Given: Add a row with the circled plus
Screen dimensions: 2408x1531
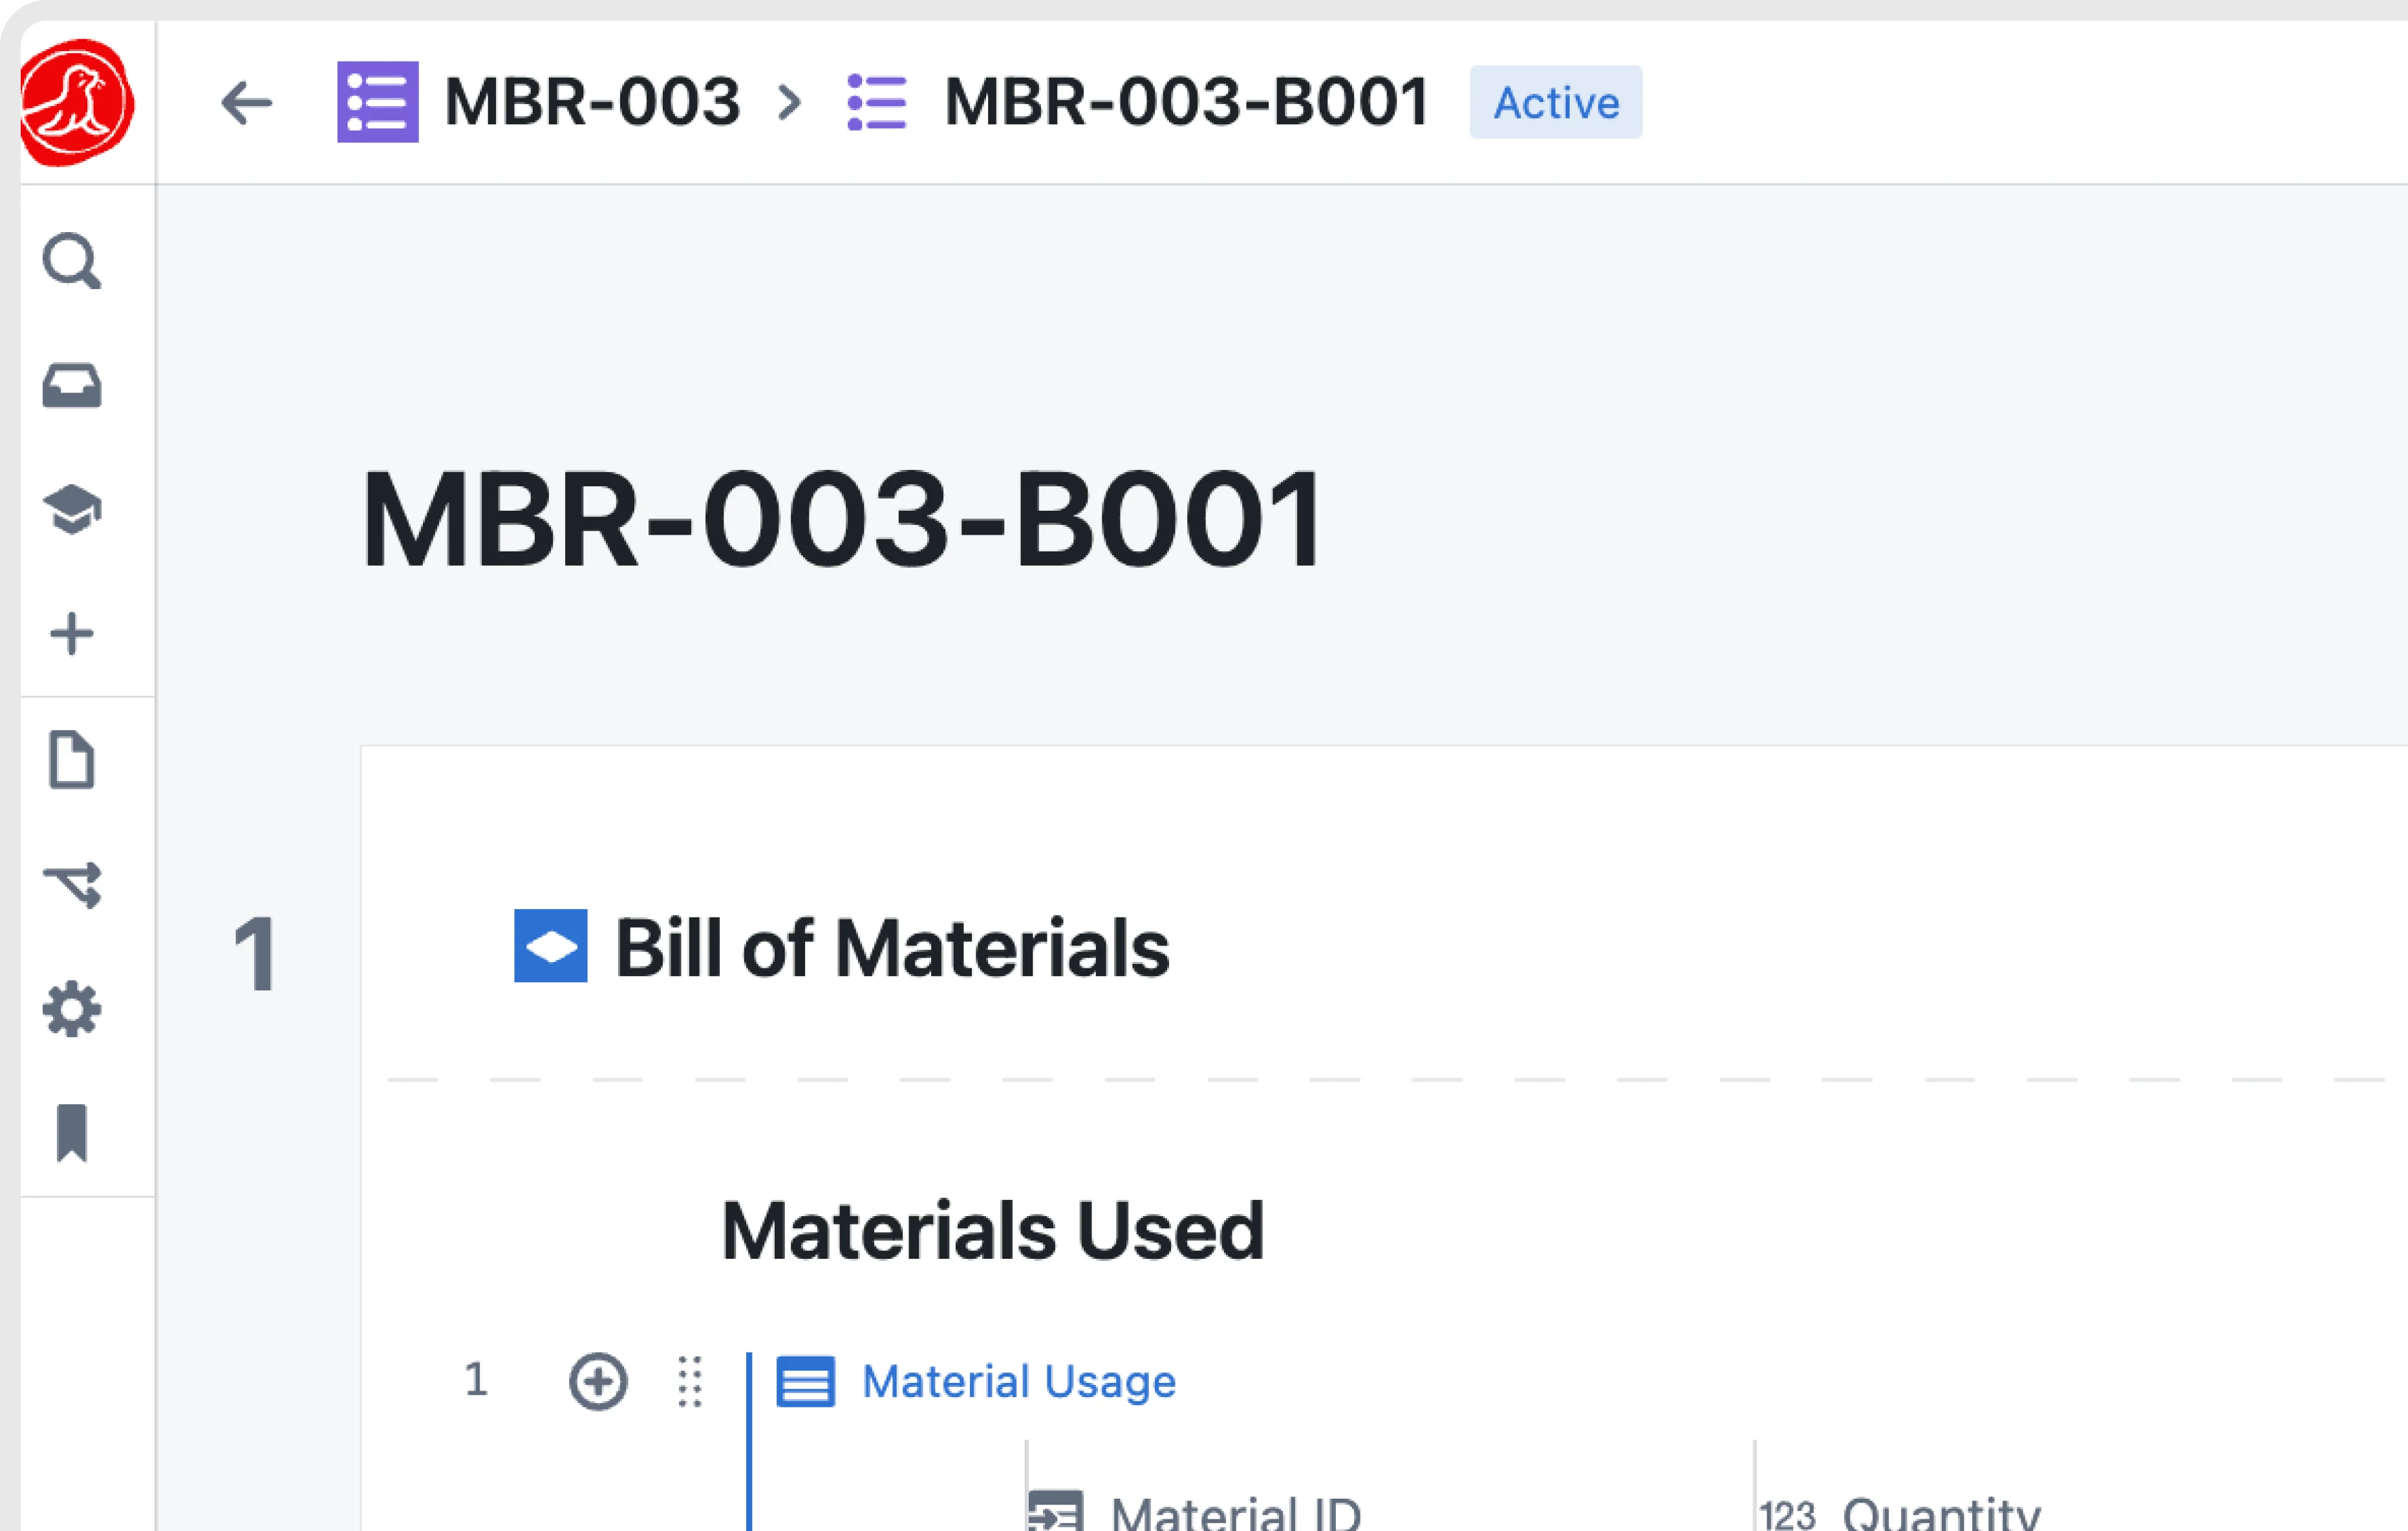Looking at the screenshot, I should [598, 1382].
